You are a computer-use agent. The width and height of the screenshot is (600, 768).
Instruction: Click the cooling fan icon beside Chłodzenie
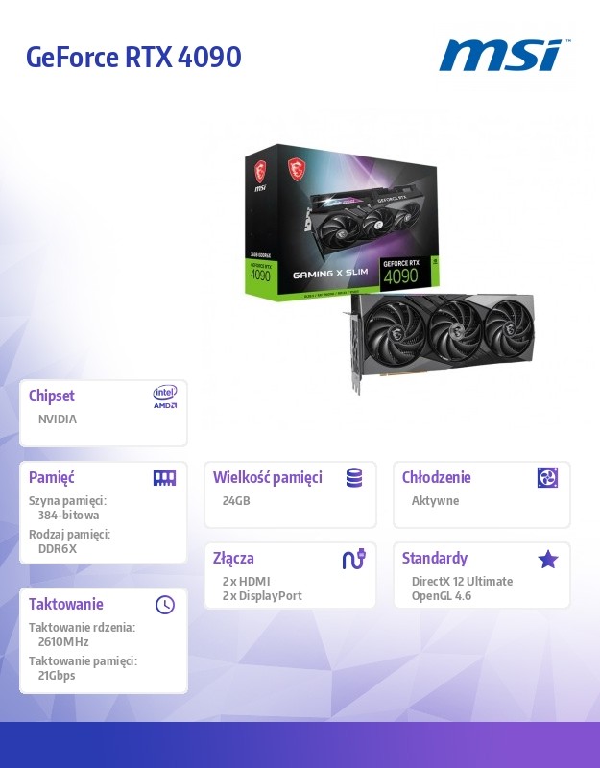click(547, 477)
